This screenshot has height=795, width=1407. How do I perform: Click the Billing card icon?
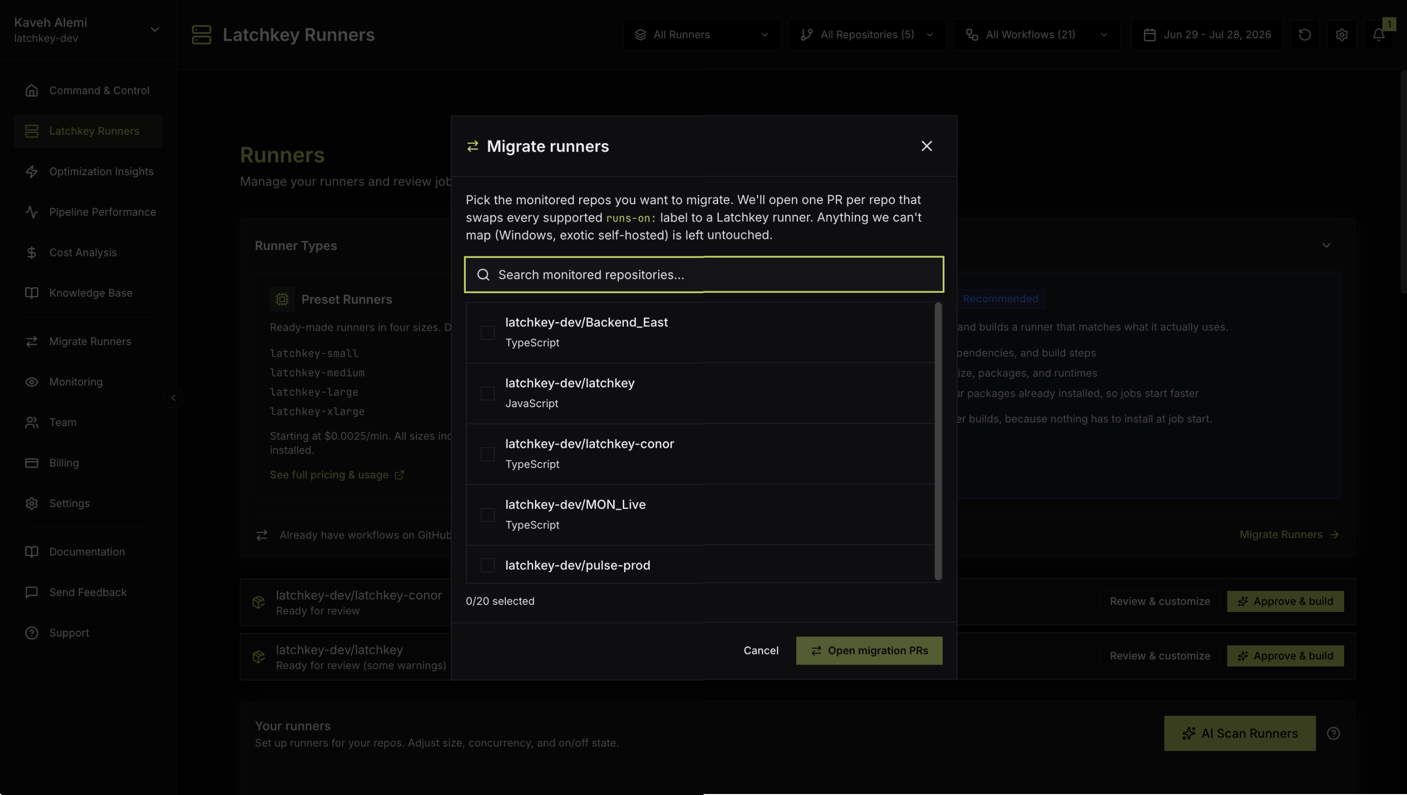(32, 463)
